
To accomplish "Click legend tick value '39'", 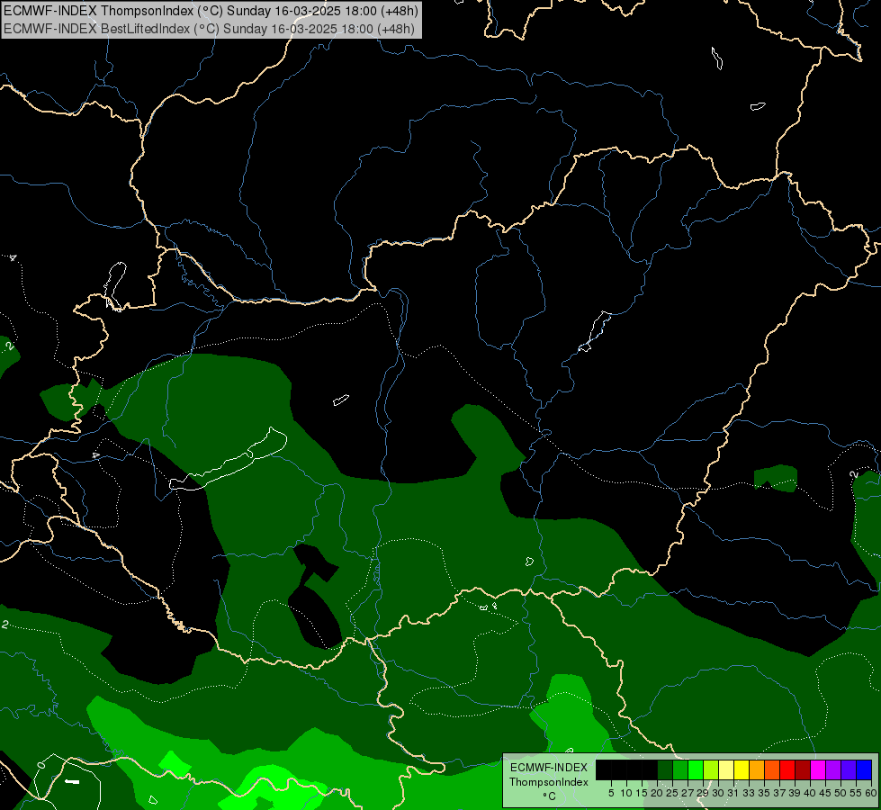I will pos(795,793).
